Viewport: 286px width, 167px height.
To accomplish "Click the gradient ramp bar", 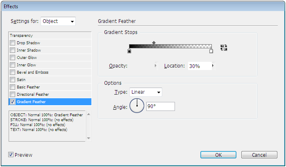I will click(170, 46).
